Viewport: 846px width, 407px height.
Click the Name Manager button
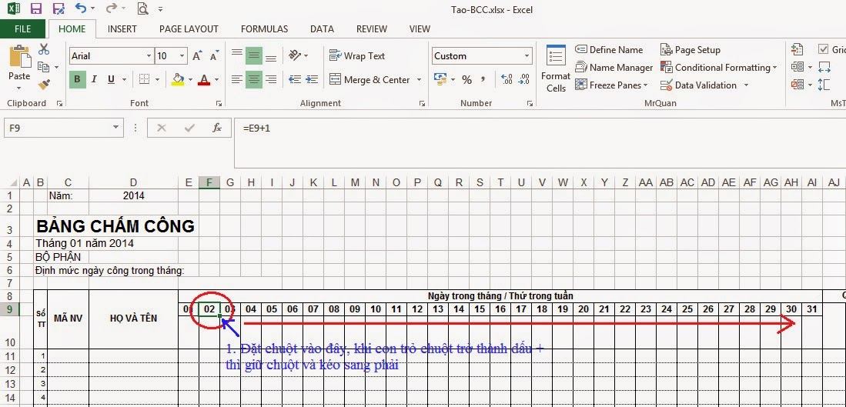click(614, 68)
